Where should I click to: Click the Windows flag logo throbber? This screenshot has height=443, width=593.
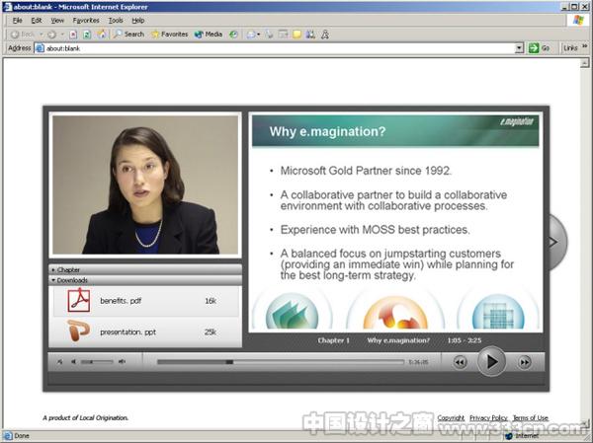[578, 20]
